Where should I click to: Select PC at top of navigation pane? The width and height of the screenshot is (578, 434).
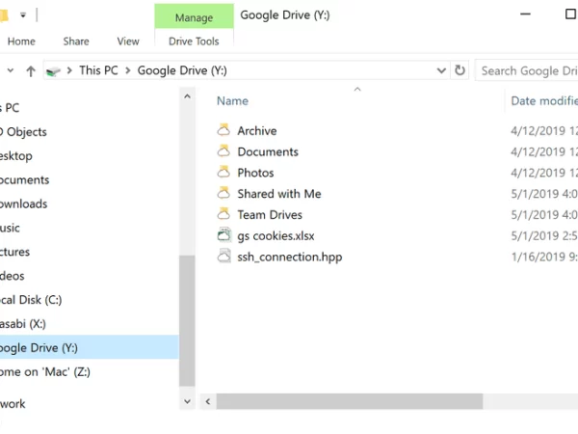10,108
